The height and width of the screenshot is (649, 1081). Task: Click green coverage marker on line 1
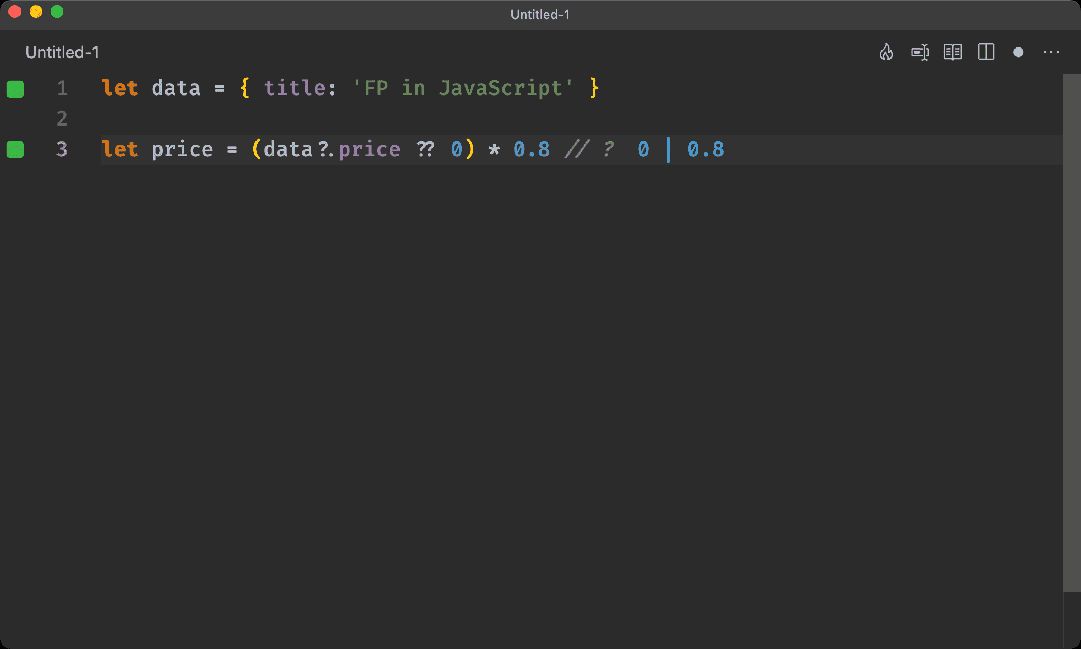tap(15, 89)
